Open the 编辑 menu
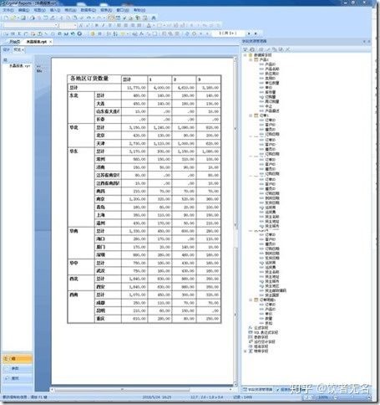The image size is (380, 405). tap(23, 10)
